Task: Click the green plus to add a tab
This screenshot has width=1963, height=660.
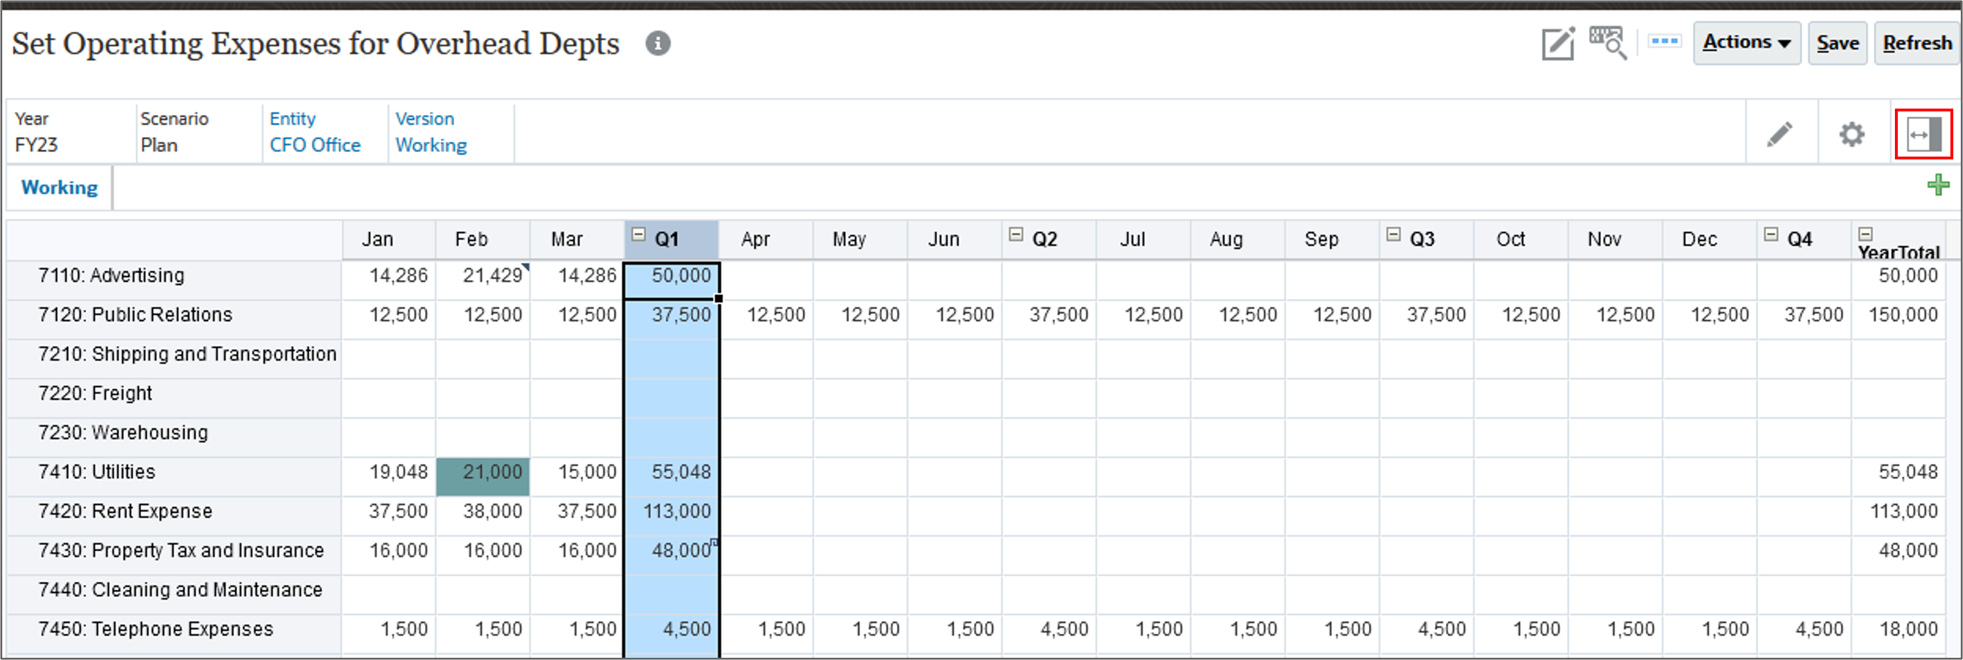Action: click(x=1938, y=186)
